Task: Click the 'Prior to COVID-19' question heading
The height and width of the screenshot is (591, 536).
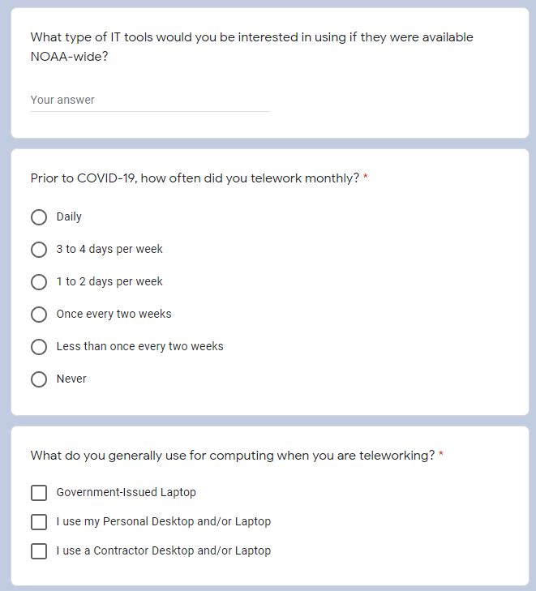Action: point(195,178)
